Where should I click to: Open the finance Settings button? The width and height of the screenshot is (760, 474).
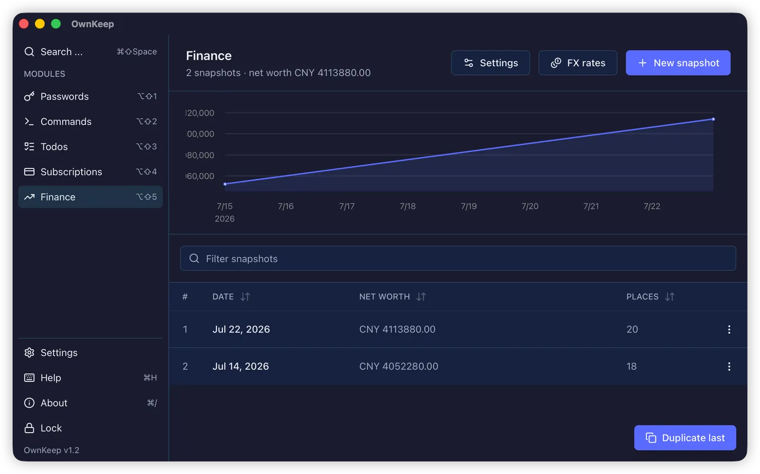[490, 63]
